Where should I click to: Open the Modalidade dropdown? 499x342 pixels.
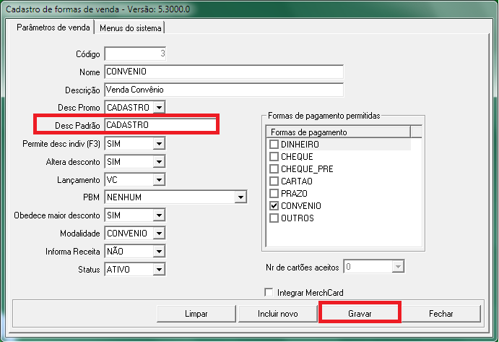(x=159, y=234)
